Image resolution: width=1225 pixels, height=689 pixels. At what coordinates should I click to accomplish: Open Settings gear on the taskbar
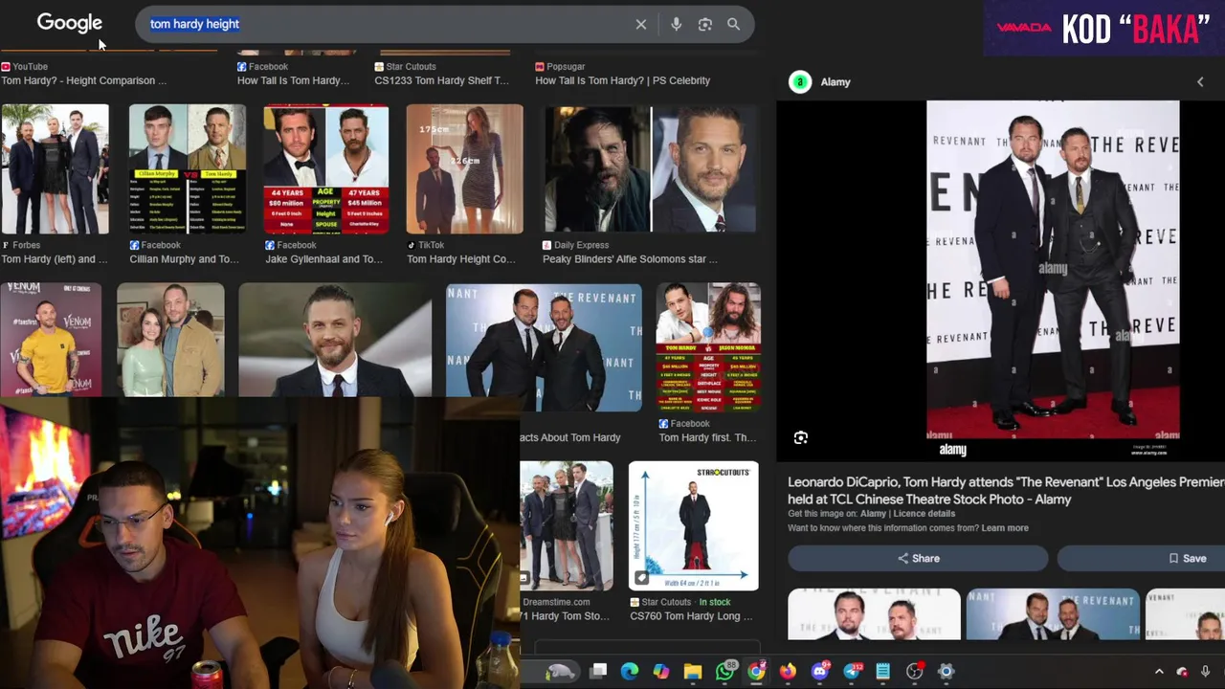(x=947, y=672)
